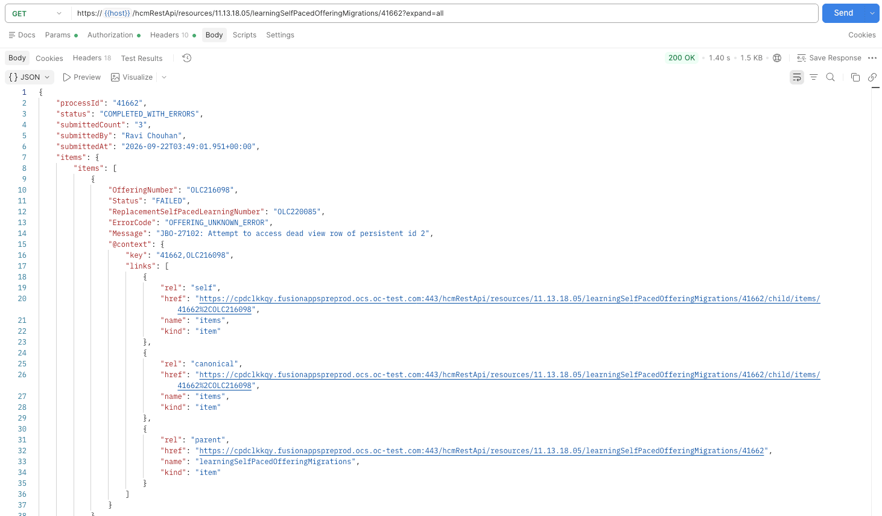Switch to the Authorization tab
Image resolution: width=882 pixels, height=516 pixels.
[x=113, y=35]
